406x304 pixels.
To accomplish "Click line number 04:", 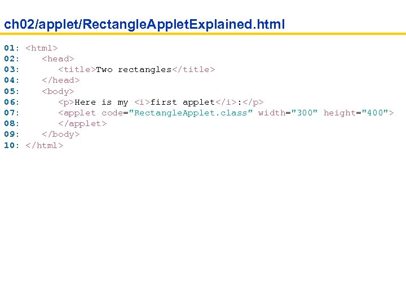I will pos(12,81).
